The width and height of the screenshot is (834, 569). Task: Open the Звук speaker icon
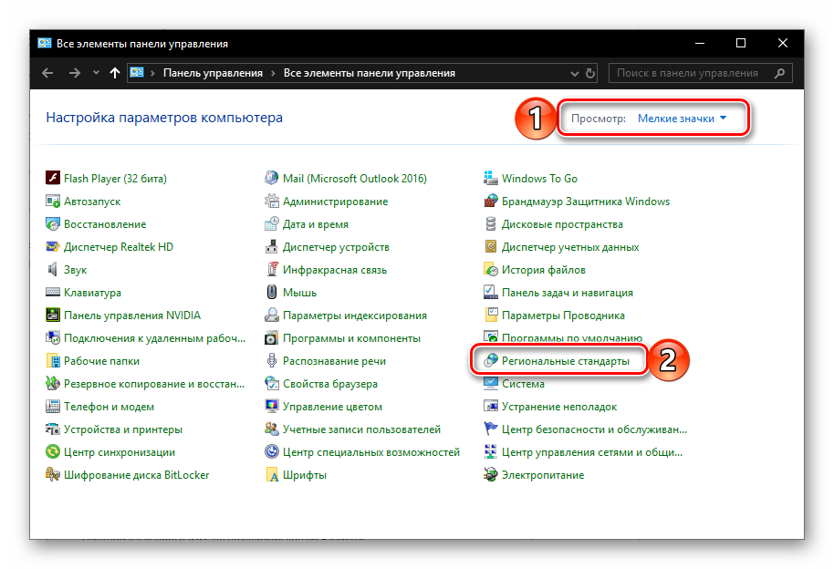[53, 270]
